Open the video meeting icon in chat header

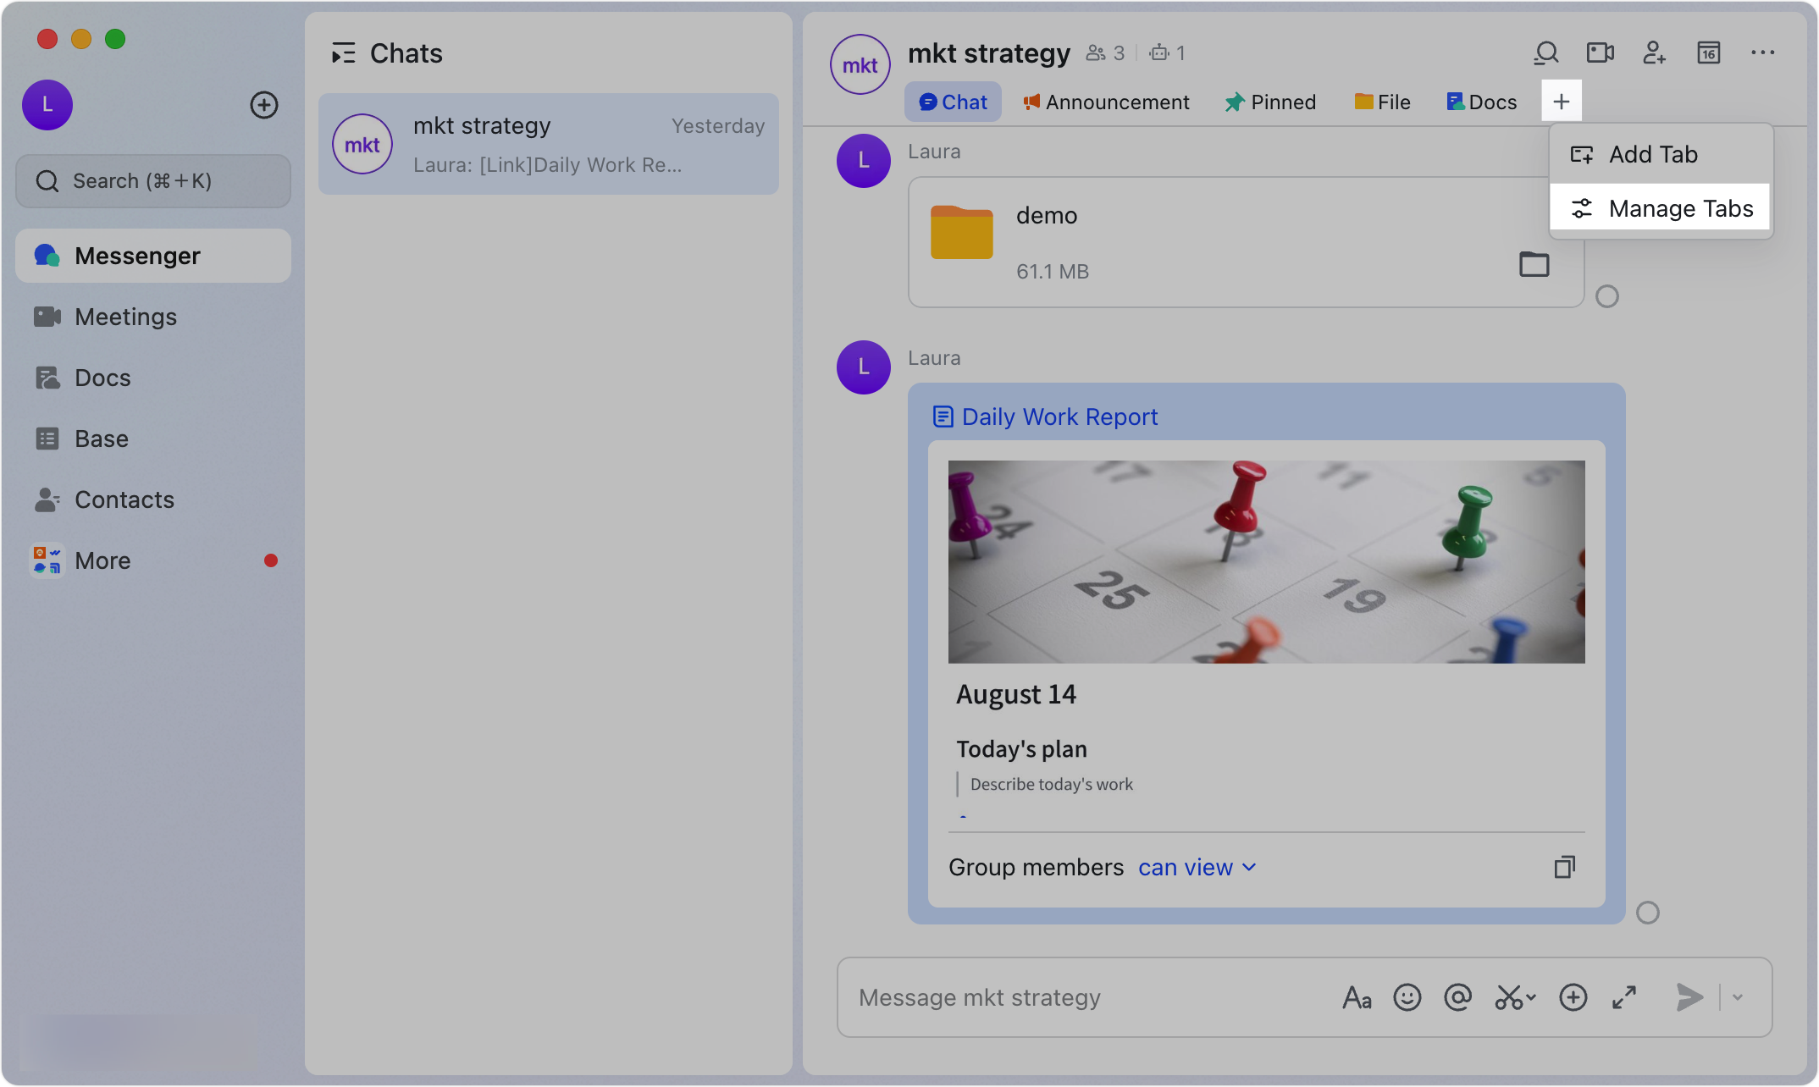click(1600, 52)
